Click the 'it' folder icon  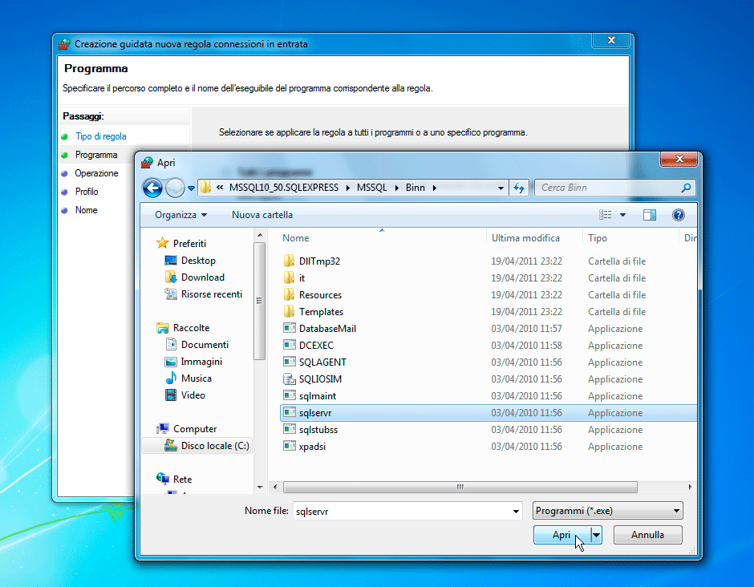click(x=289, y=278)
